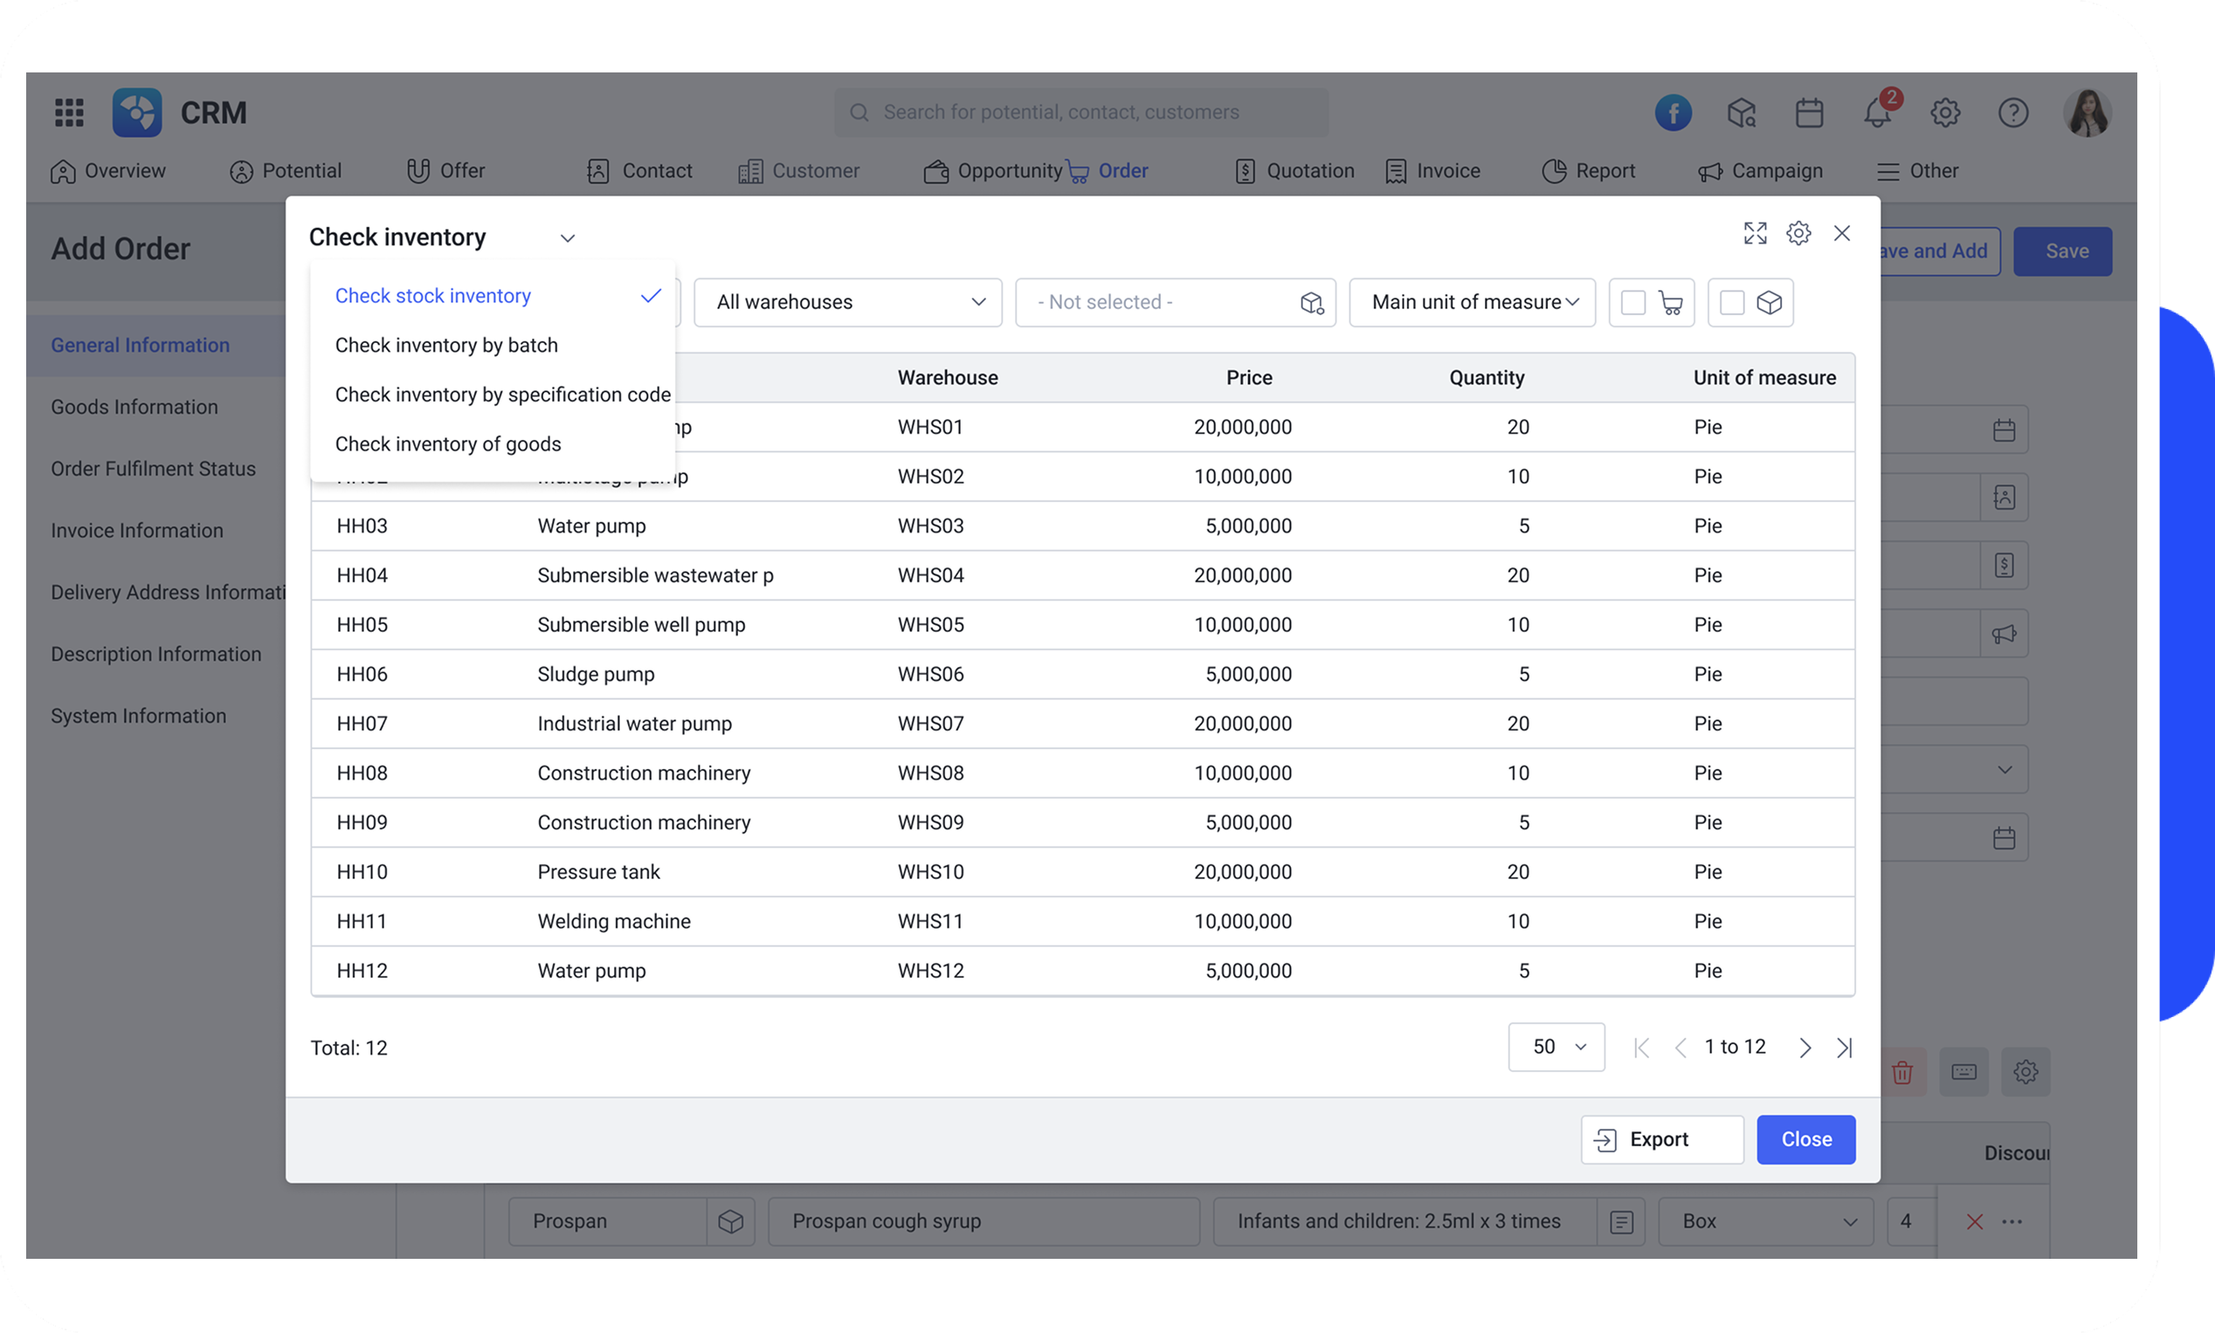This screenshot has height=1333, width=2215.
Task: Open the calendar icon in the header
Action: tap(1809, 112)
